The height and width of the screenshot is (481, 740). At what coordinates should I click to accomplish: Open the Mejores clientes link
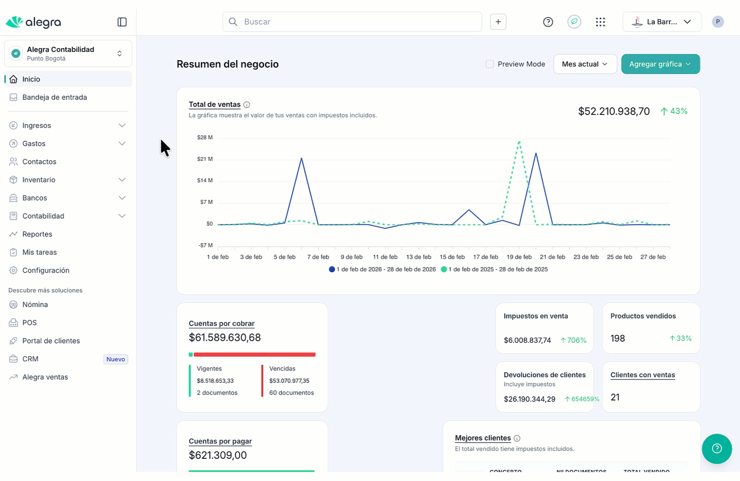point(483,438)
